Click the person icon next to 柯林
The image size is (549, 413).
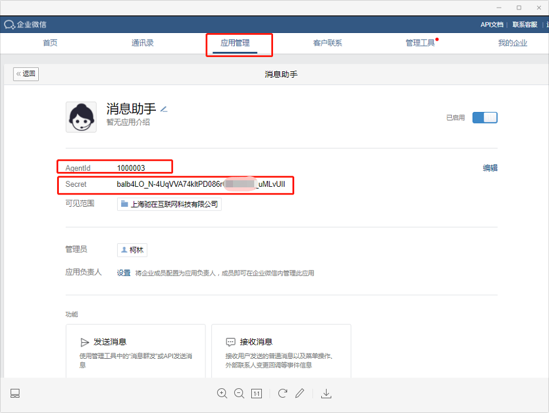(124, 250)
